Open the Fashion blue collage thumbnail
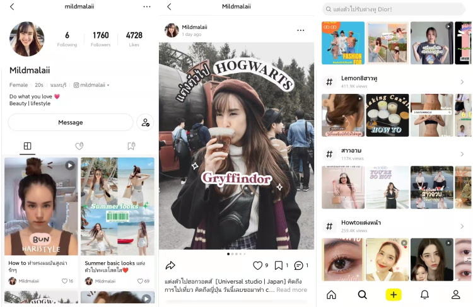 click(x=343, y=43)
